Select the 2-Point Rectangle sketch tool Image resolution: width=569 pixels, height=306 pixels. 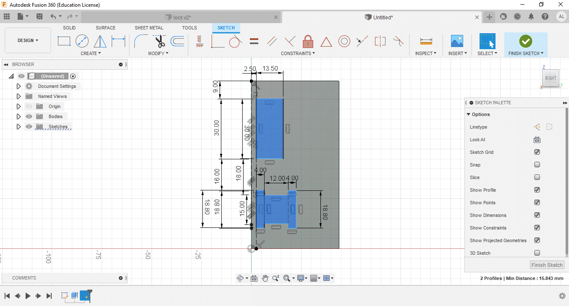pos(64,41)
